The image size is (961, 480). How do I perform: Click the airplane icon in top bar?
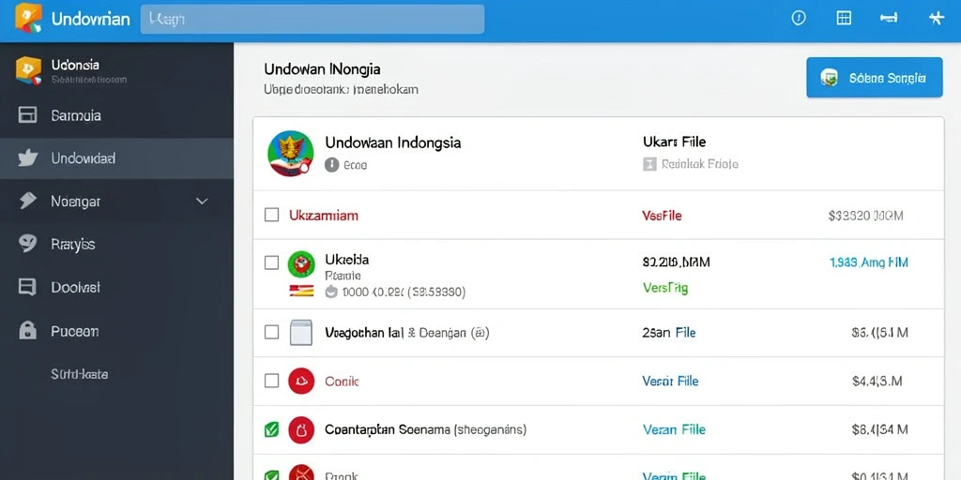coord(936,19)
